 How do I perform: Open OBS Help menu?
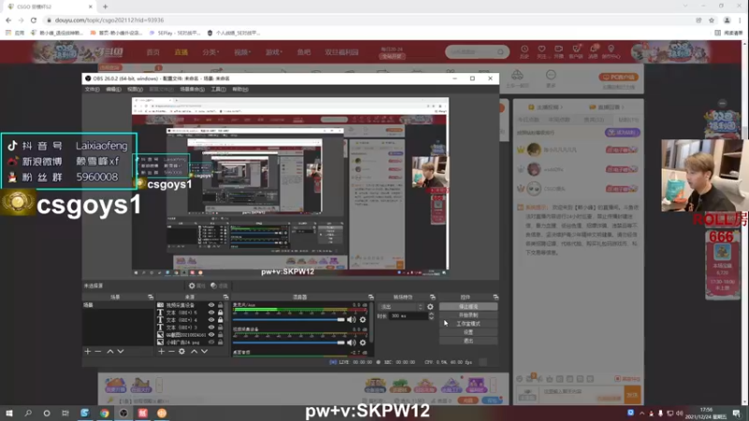click(241, 89)
